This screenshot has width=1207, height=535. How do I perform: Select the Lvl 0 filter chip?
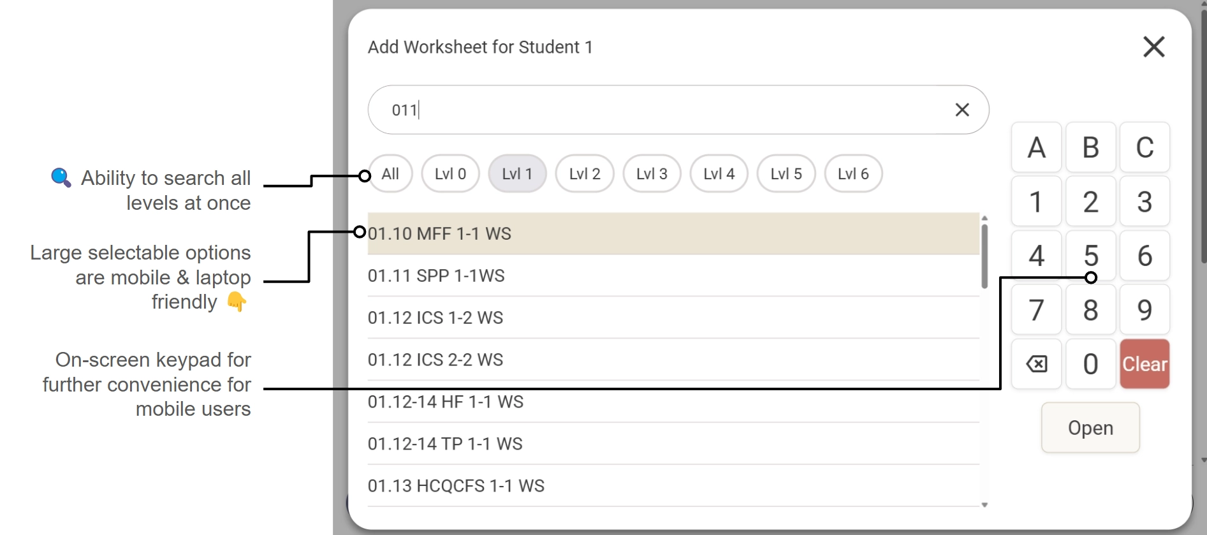click(x=450, y=173)
